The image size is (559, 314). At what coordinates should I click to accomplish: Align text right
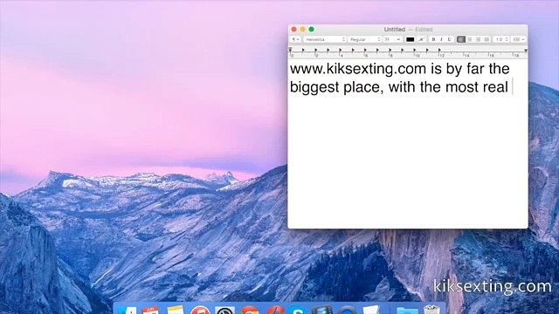pos(478,39)
